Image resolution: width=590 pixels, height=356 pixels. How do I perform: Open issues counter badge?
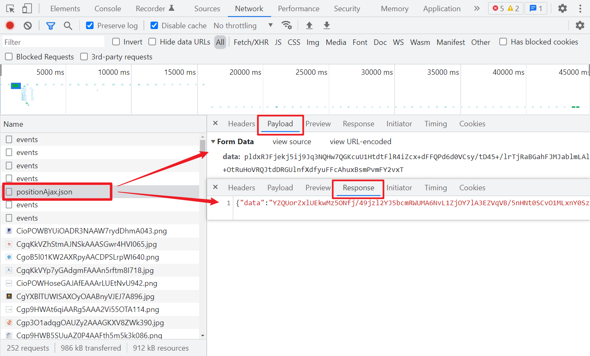point(536,8)
